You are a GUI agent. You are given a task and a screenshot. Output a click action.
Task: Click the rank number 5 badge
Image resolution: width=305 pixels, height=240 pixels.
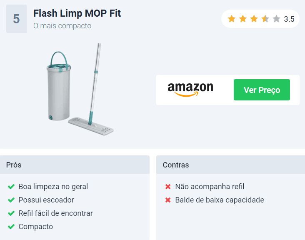coord(16,19)
